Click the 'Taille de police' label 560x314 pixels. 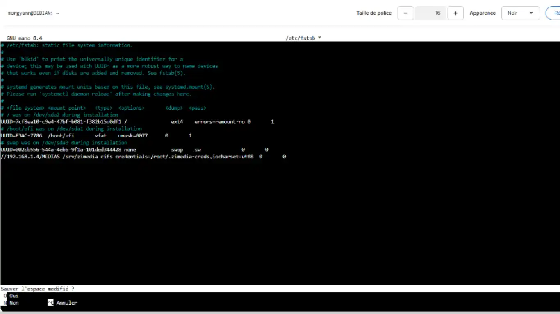(x=374, y=13)
